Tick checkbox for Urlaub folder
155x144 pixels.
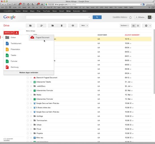[28, 125]
